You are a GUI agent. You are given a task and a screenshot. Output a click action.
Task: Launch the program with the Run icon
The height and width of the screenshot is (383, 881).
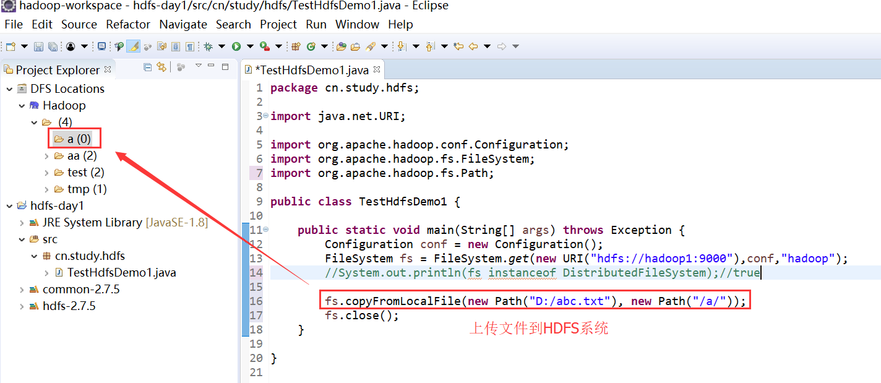(x=237, y=46)
